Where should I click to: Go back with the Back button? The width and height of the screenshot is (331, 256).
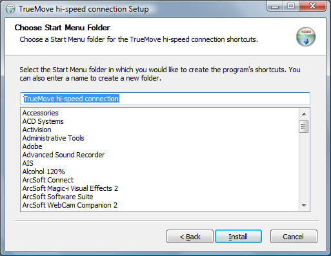pyautogui.click(x=190, y=237)
